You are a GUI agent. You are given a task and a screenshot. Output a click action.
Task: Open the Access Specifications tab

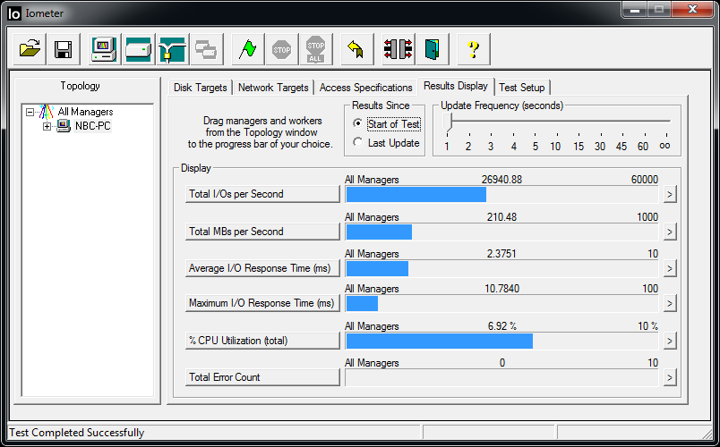point(366,87)
